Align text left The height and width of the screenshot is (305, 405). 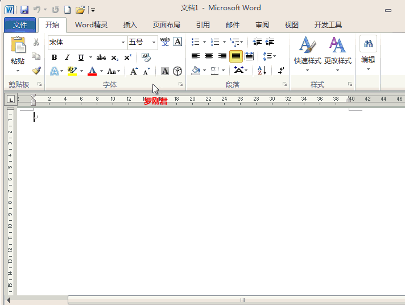point(196,56)
